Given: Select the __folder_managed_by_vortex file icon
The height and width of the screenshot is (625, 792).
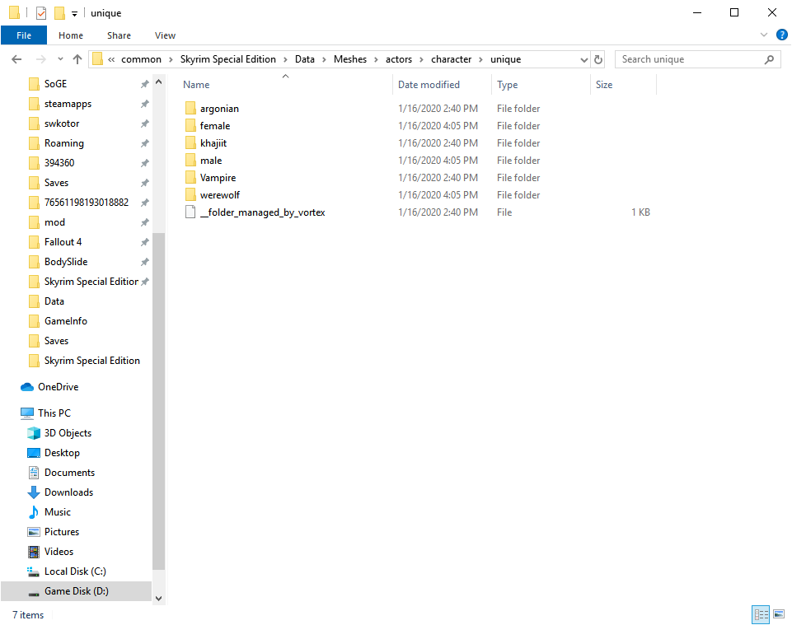Looking at the screenshot, I should (x=190, y=212).
